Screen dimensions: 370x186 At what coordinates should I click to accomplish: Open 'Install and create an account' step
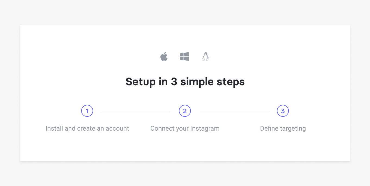click(x=87, y=128)
